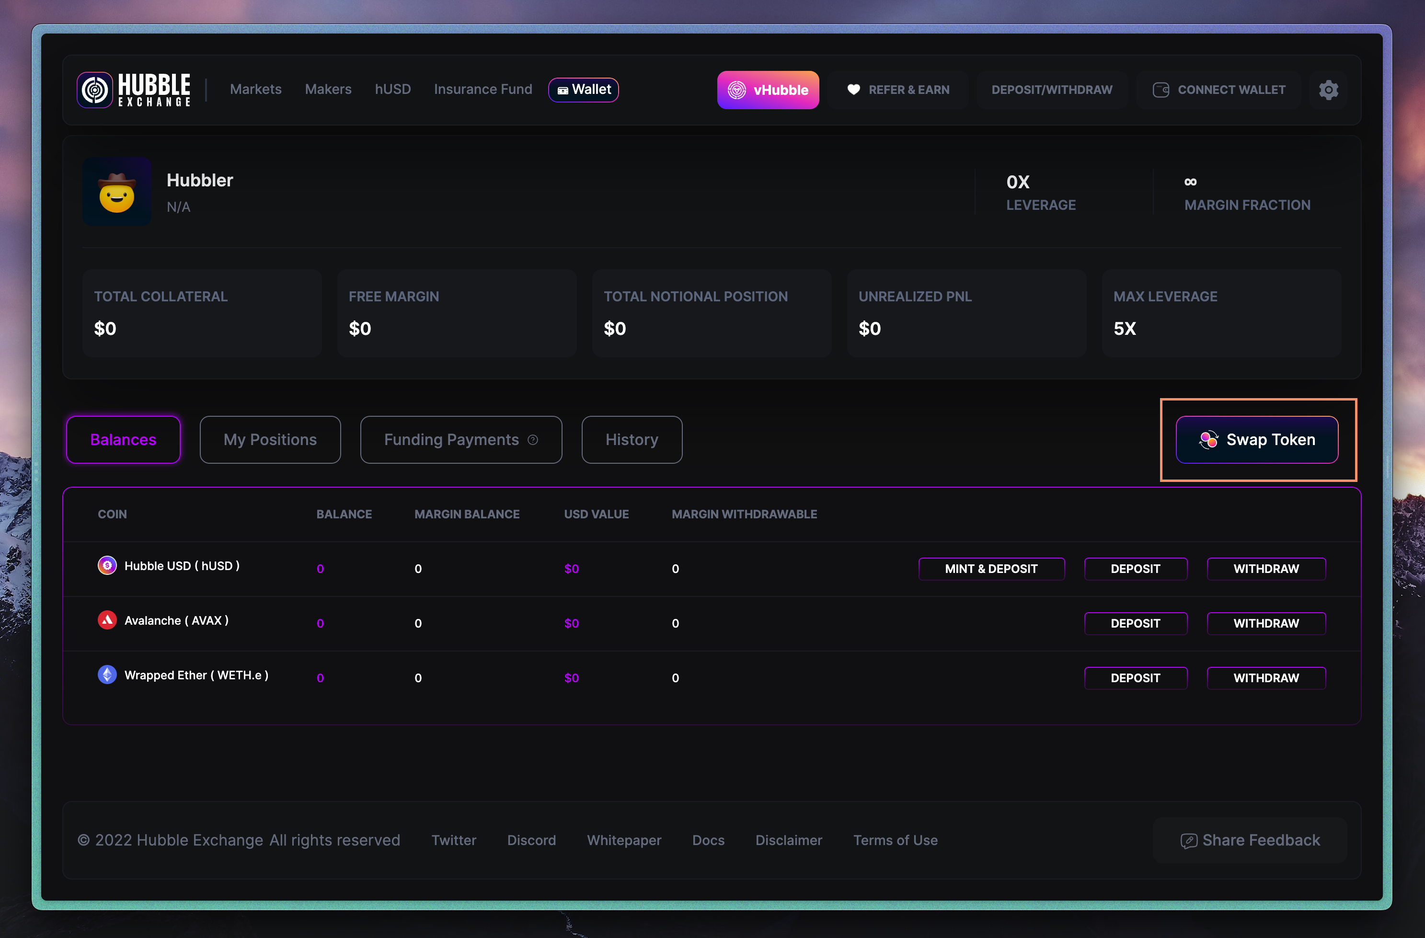
Task: Click the Unrealized PNL card
Action: 966,313
